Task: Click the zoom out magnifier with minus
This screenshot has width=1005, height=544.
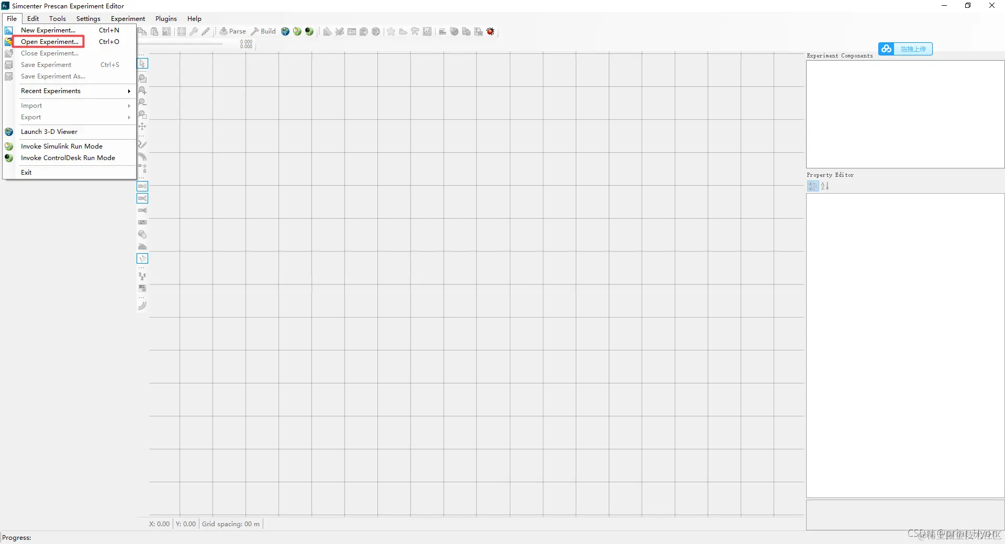Action: pos(142,103)
